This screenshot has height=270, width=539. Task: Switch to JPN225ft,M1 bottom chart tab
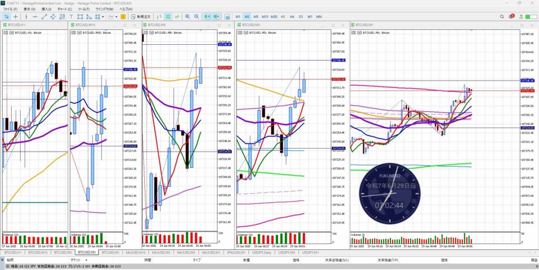click(236, 253)
